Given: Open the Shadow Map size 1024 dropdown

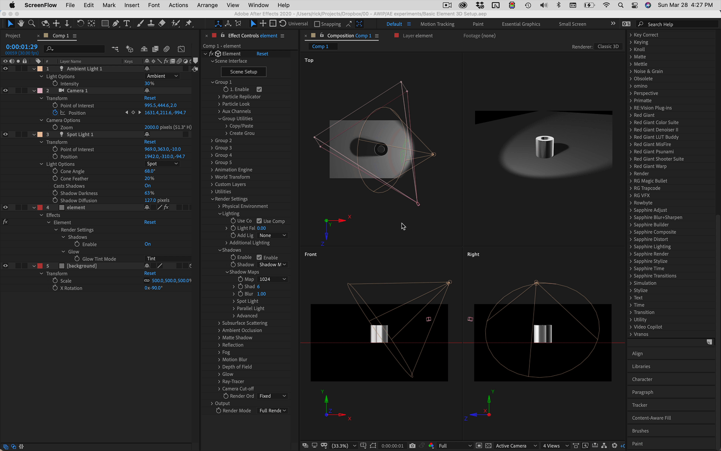Looking at the screenshot, I should (273, 279).
